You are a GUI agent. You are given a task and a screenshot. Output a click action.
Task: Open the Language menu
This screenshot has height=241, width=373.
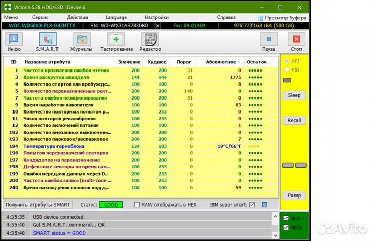click(x=116, y=18)
